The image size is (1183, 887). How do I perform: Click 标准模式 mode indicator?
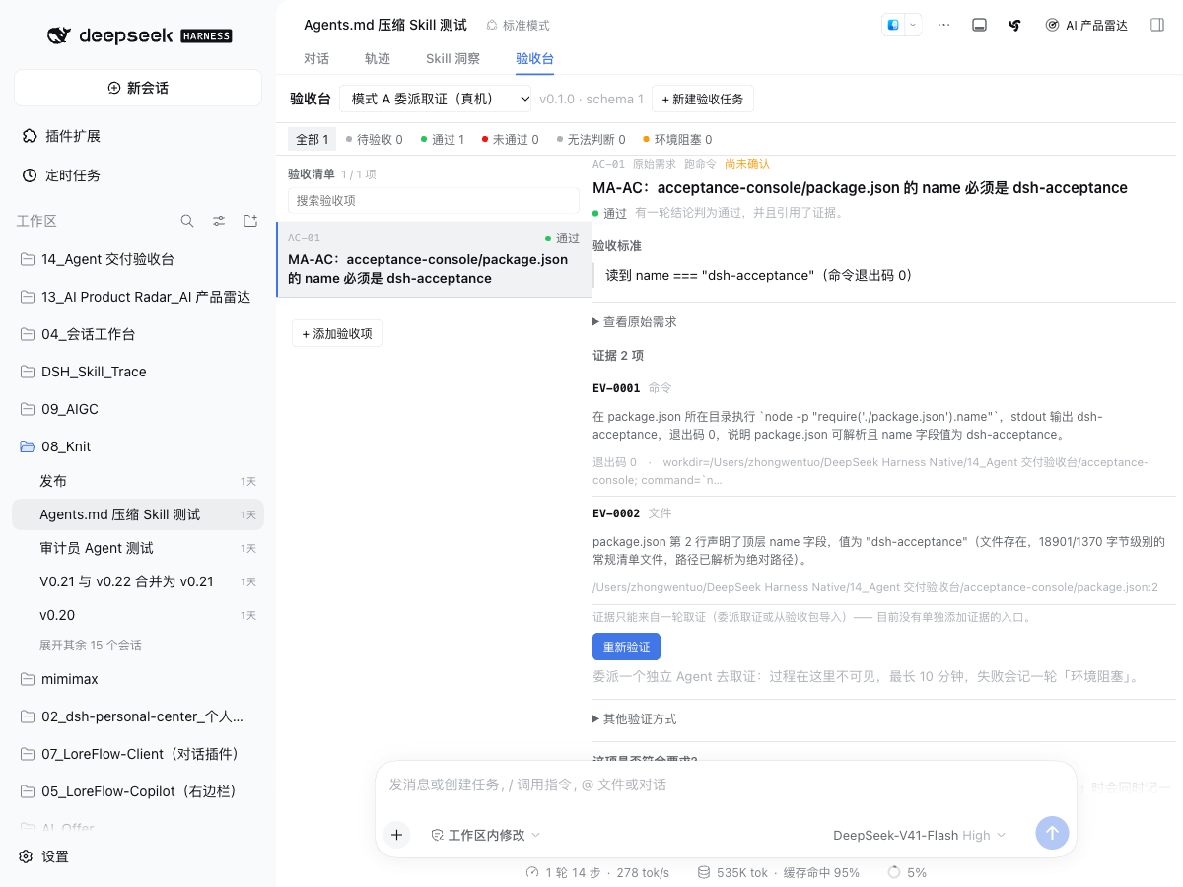[x=518, y=25]
